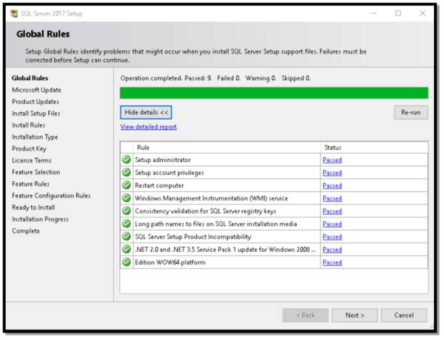This screenshot has height=340, width=444.
Task: Click rule text 'Restart computer'
Action: click(x=159, y=186)
